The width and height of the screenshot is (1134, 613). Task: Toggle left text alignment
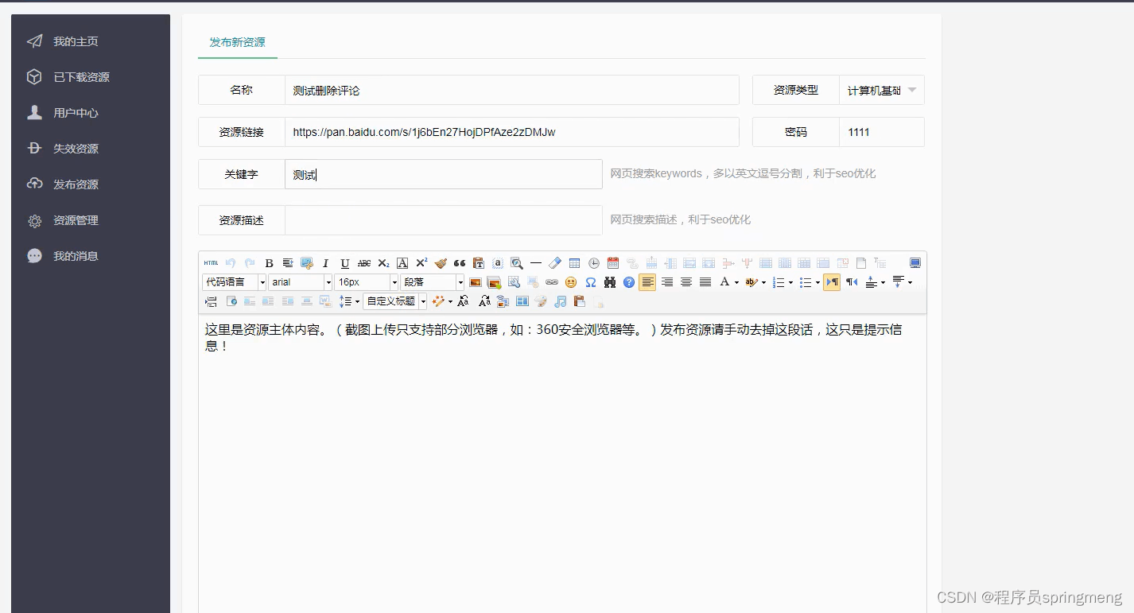tap(647, 282)
